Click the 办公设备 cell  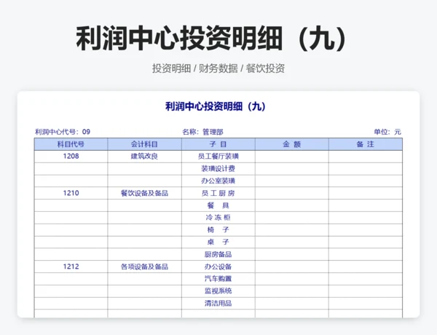(x=219, y=267)
